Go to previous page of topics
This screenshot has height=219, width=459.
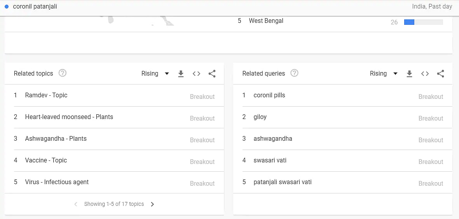(x=76, y=204)
